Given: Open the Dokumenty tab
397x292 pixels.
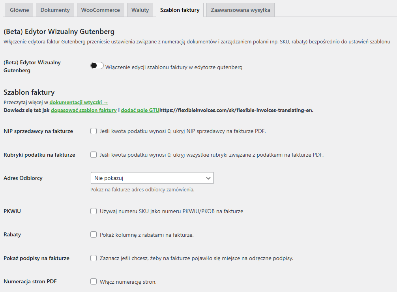Looking at the screenshot, I should (x=55, y=10).
